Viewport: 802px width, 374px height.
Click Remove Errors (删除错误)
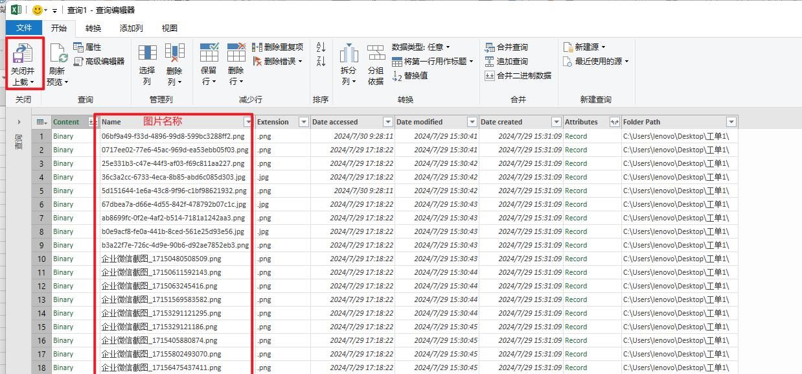pyautogui.click(x=277, y=61)
